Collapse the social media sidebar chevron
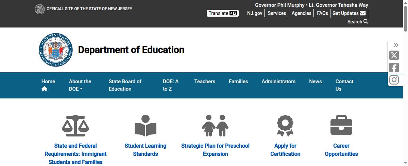The image size is (408, 166). click(x=396, y=45)
